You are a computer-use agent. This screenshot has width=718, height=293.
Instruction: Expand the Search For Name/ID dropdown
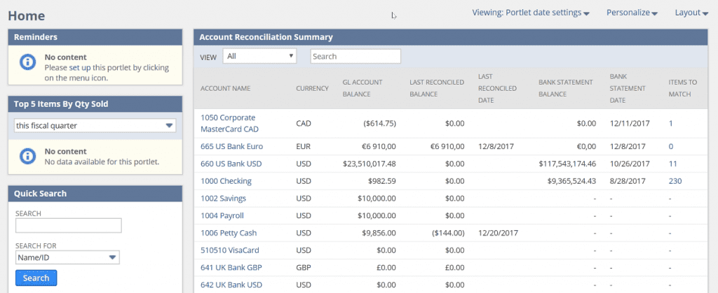click(67, 259)
